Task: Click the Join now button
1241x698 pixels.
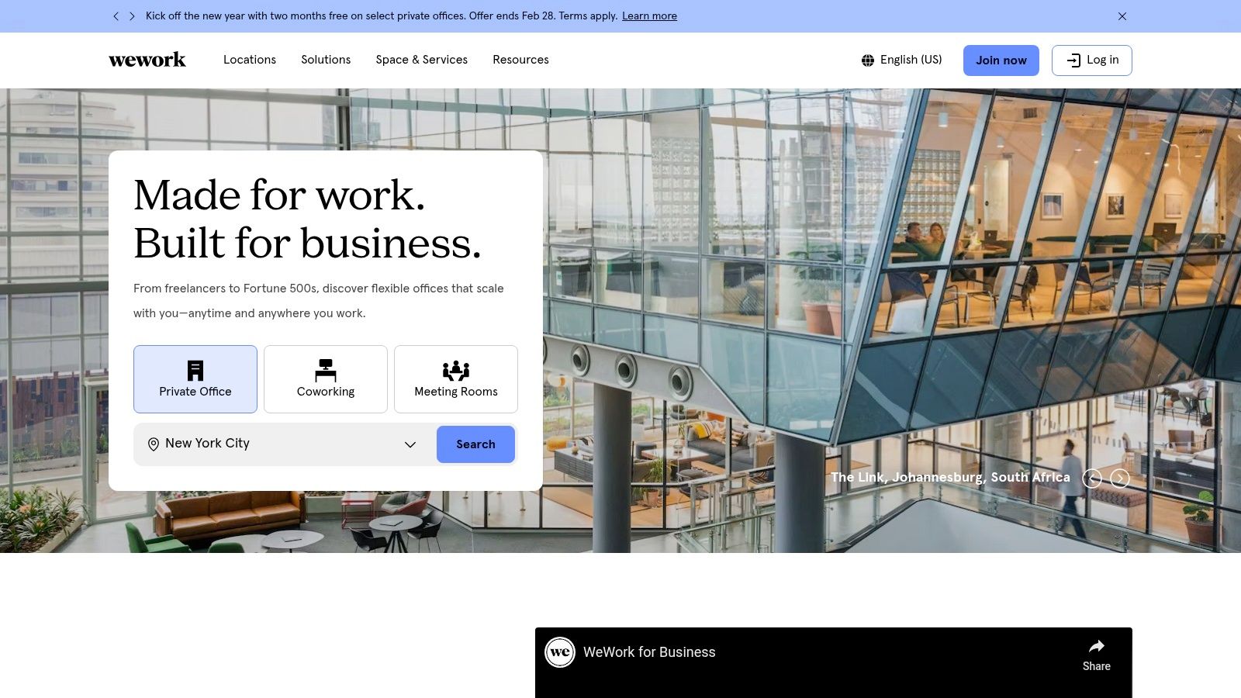Action: tap(1001, 60)
